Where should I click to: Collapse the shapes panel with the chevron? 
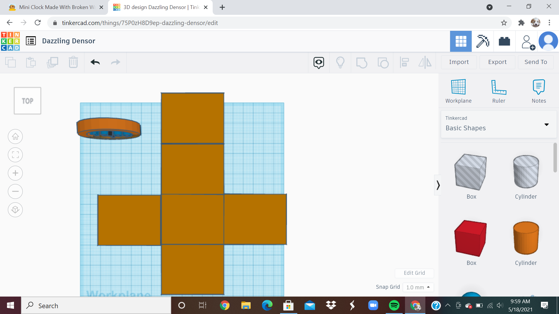[x=438, y=185]
